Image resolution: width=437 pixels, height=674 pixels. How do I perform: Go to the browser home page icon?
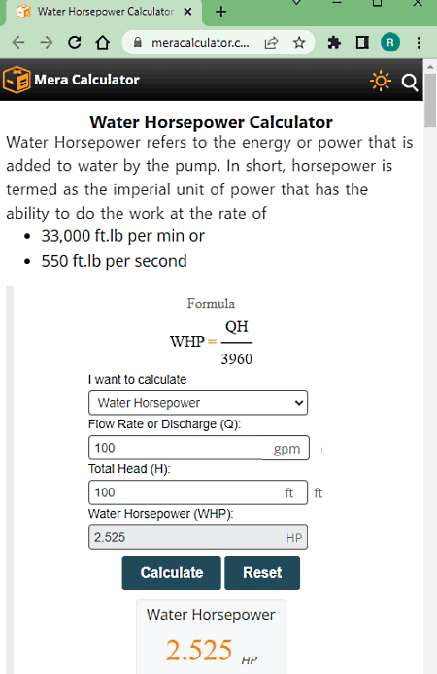(102, 42)
